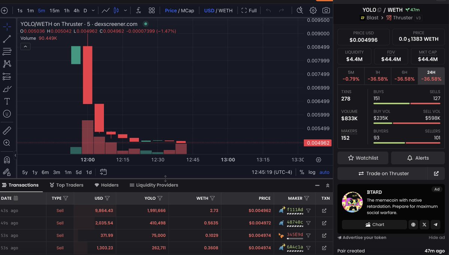Image resolution: width=449 pixels, height=255 pixels.
Task: Switch chart to 4h interval
Action: point(76,10)
